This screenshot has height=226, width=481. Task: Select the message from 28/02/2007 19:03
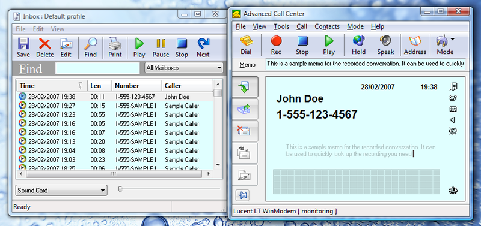[x=115, y=159]
